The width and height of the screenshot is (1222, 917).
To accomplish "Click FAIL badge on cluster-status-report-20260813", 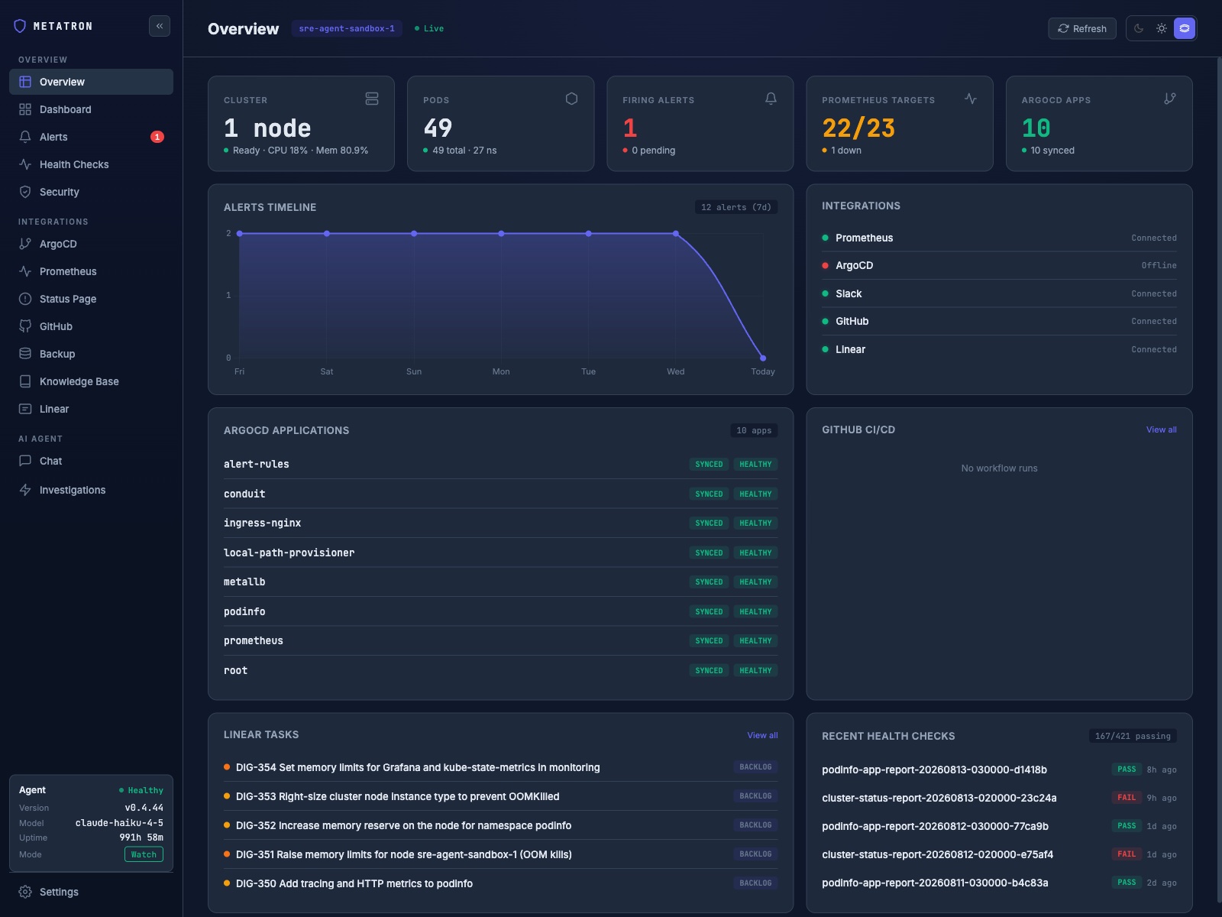I will click(1127, 798).
